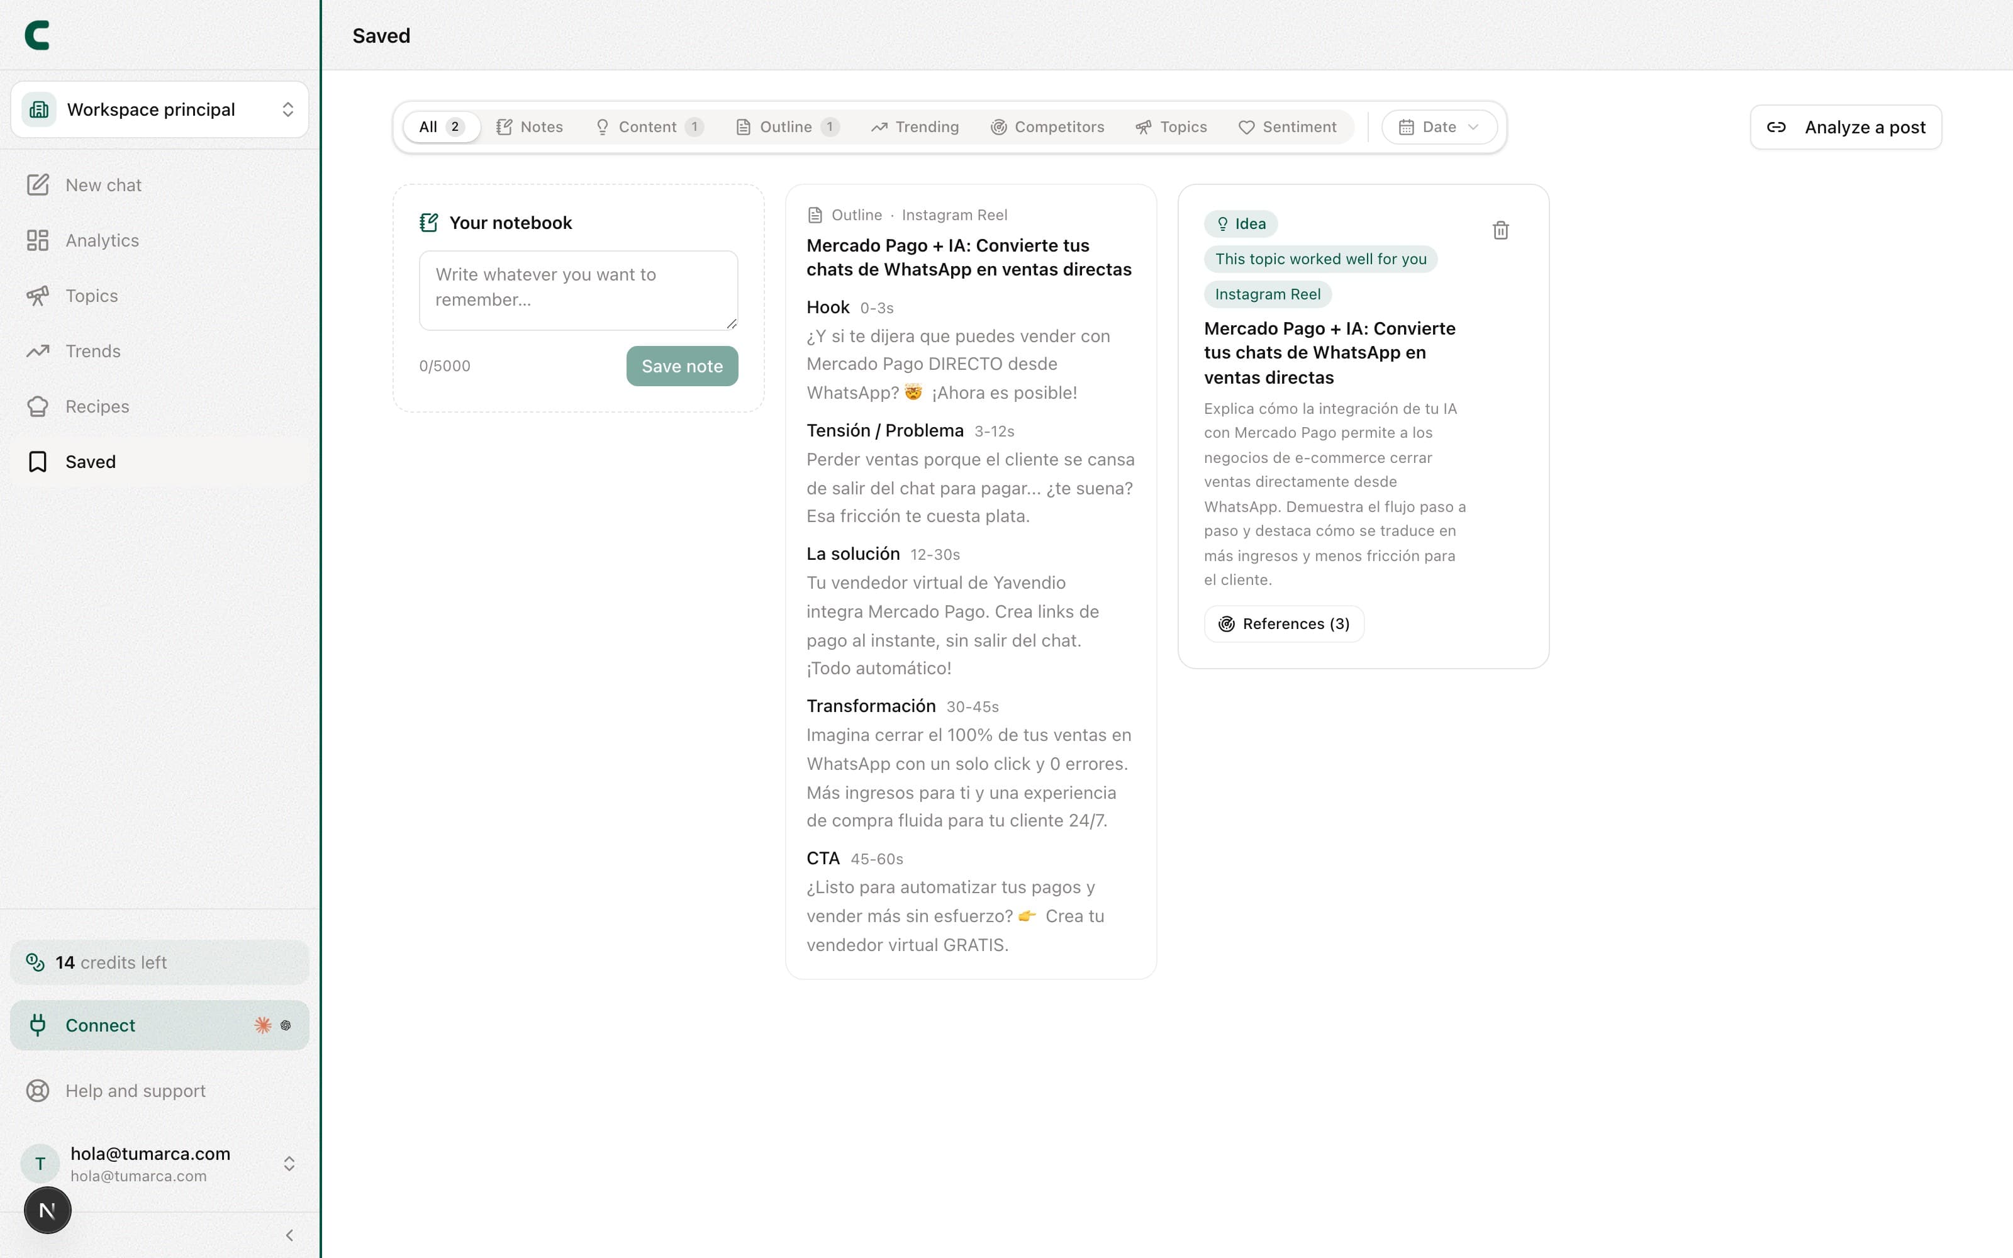Click the outline card title 'Mercado Pago + IA'
Screen dimensions: 2013x1258
(x=969, y=257)
